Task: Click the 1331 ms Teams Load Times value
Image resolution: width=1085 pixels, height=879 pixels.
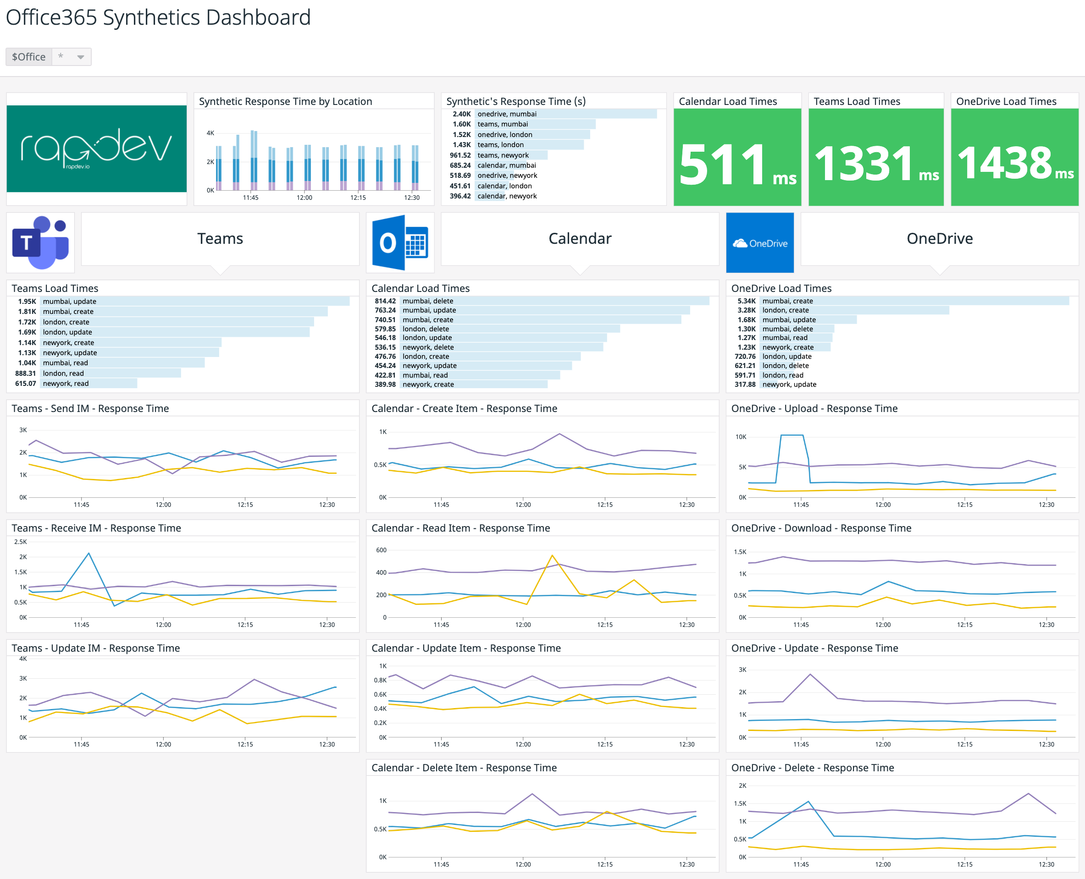Action: click(876, 164)
